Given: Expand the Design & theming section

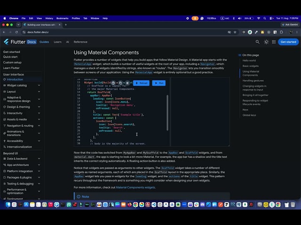Looking at the screenshot, I should click(x=39, y=107).
